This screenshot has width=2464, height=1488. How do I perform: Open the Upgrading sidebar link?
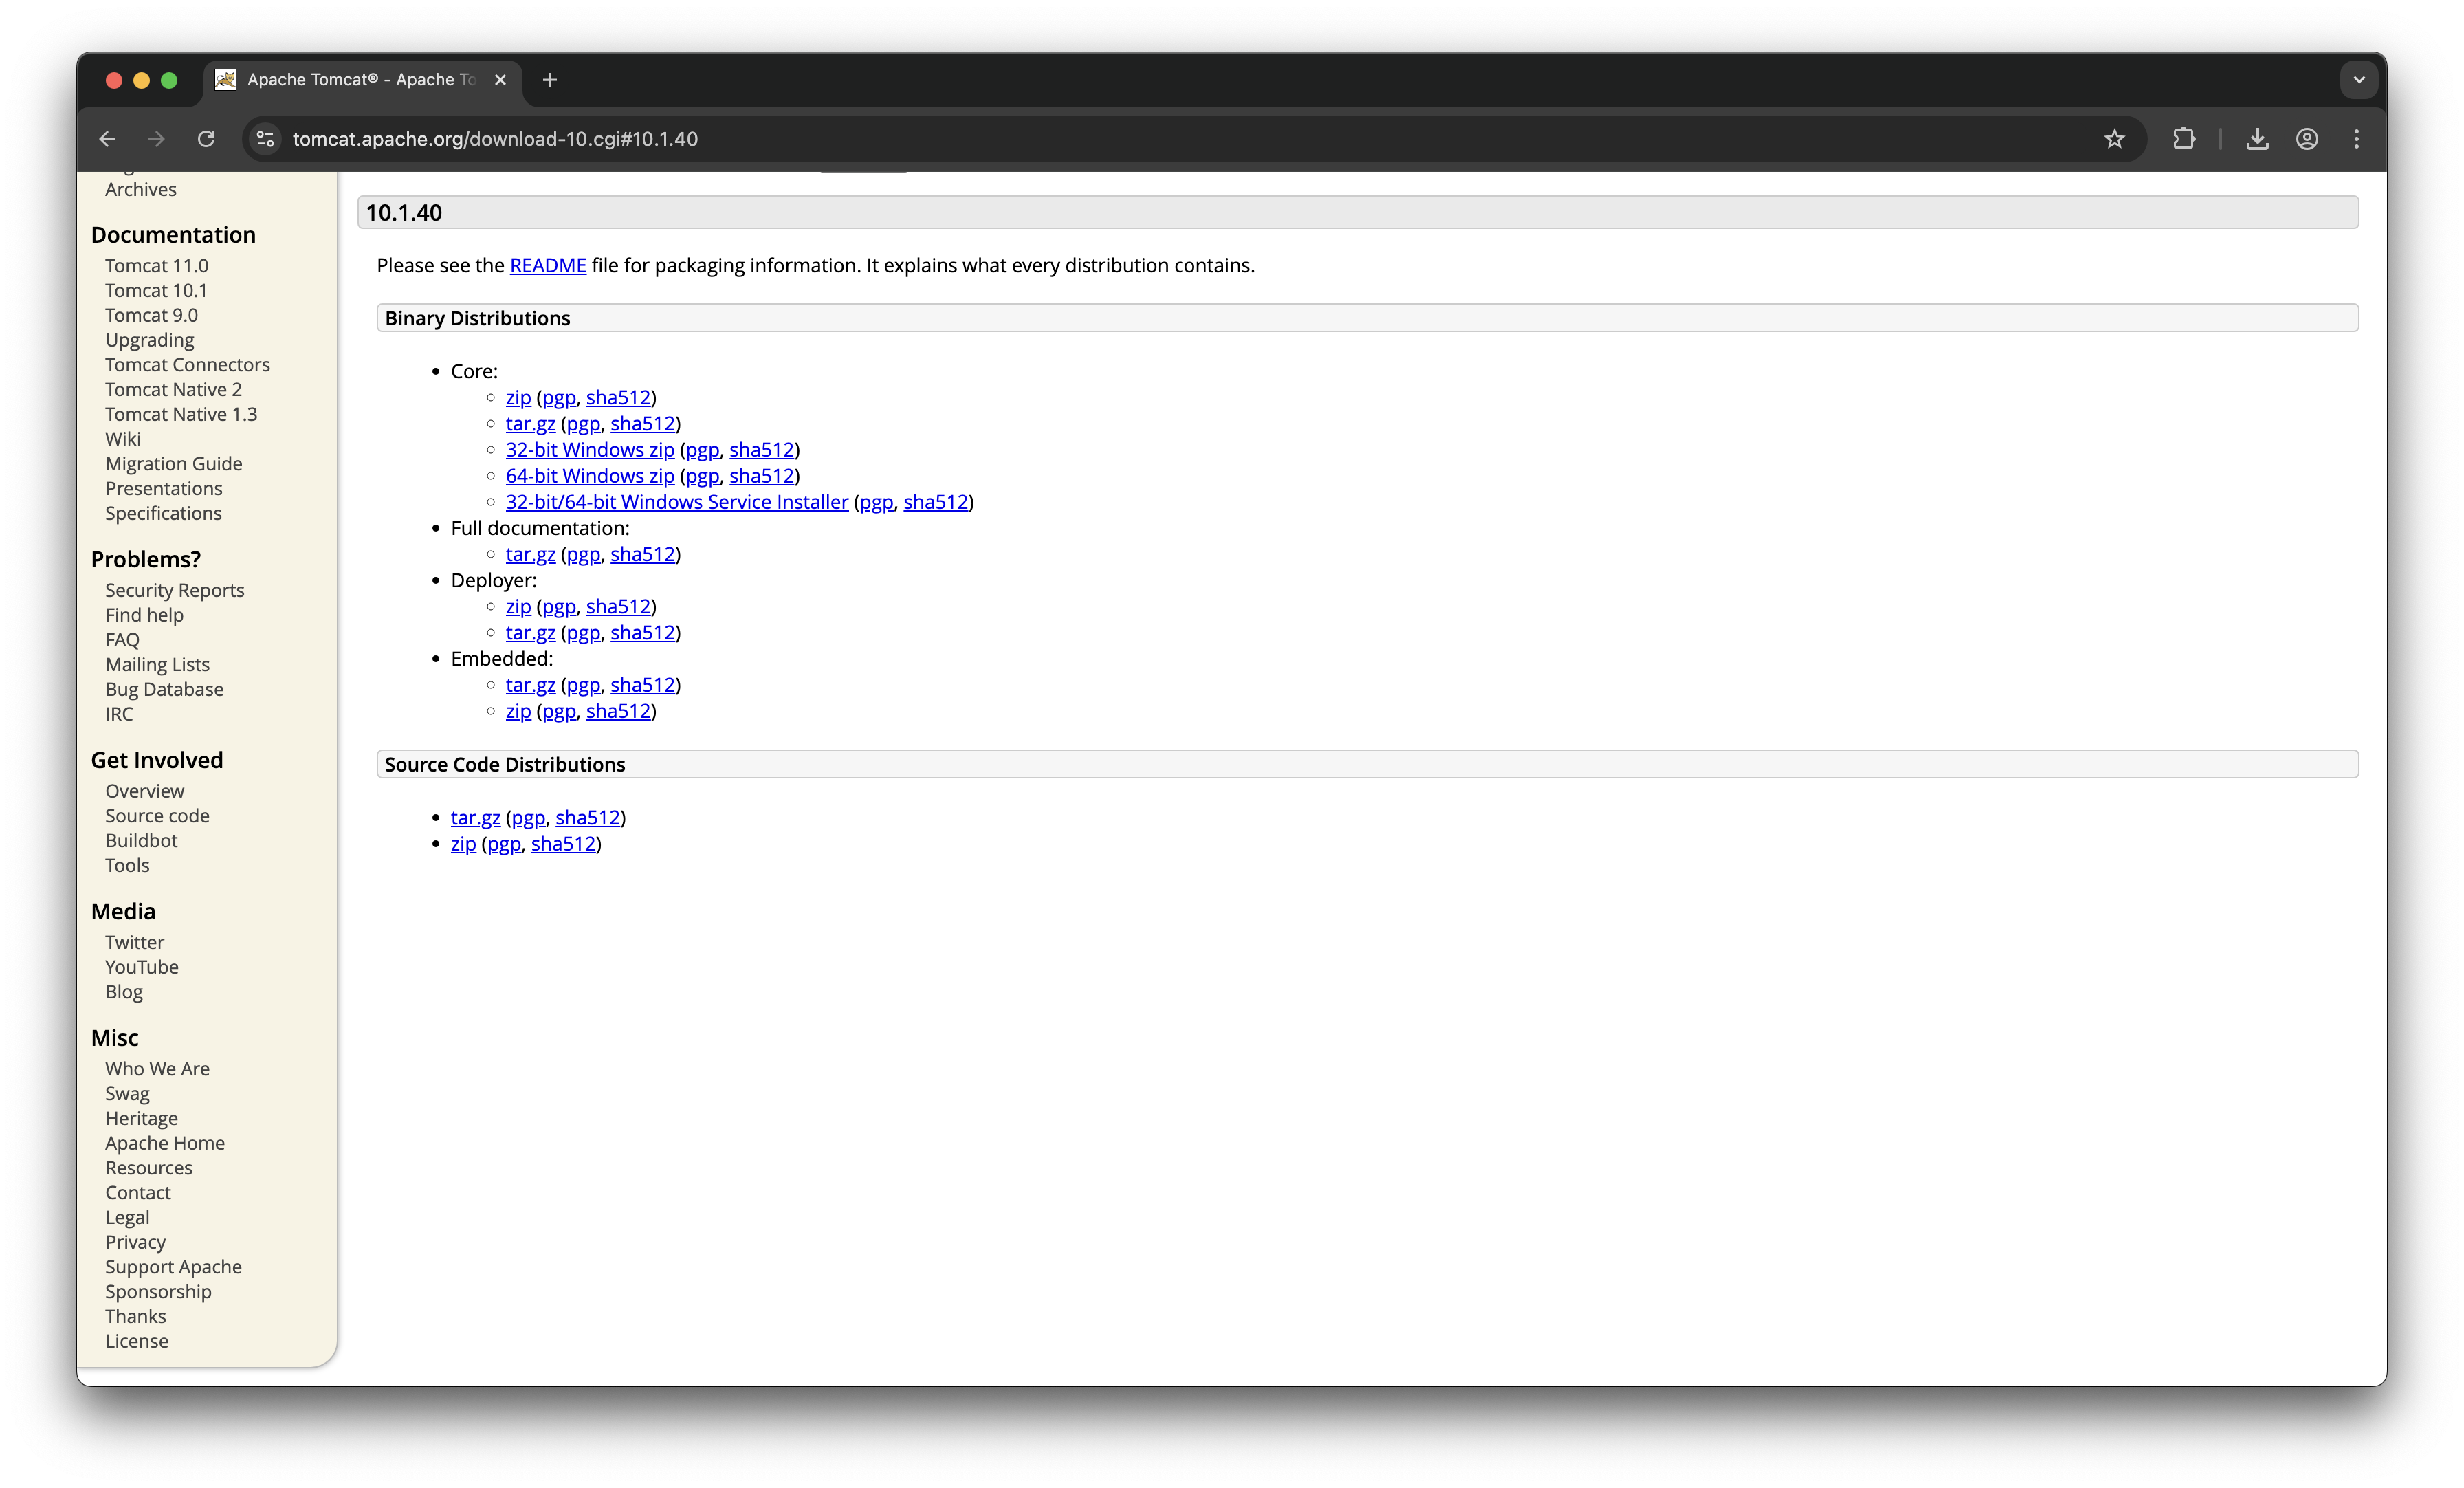click(150, 340)
